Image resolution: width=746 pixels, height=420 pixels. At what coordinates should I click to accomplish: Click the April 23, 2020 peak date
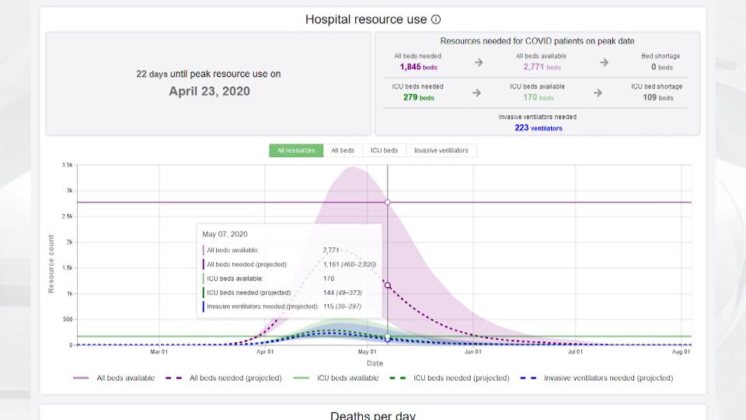tap(208, 91)
